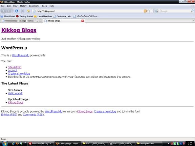Screen dimensions: 195x146
Task: Click the http://kikkog.com/ address field
Action: point(89,11)
